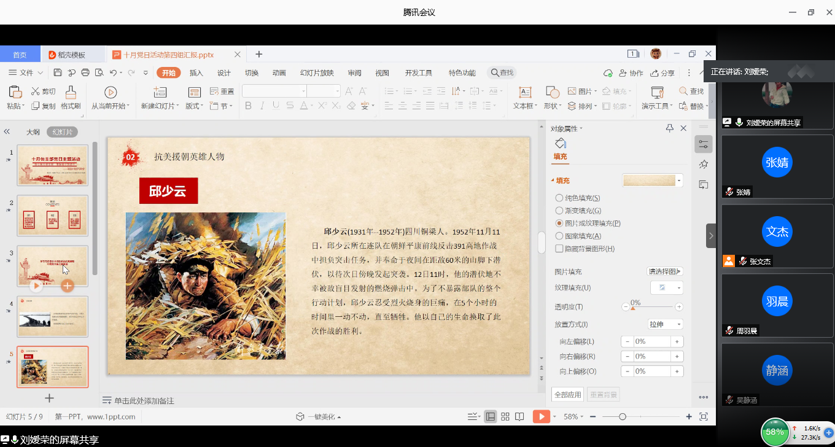This screenshot has height=447, width=835.
Task: Open the Texture Fill (纹理填充) dropdown
Action: (x=667, y=288)
